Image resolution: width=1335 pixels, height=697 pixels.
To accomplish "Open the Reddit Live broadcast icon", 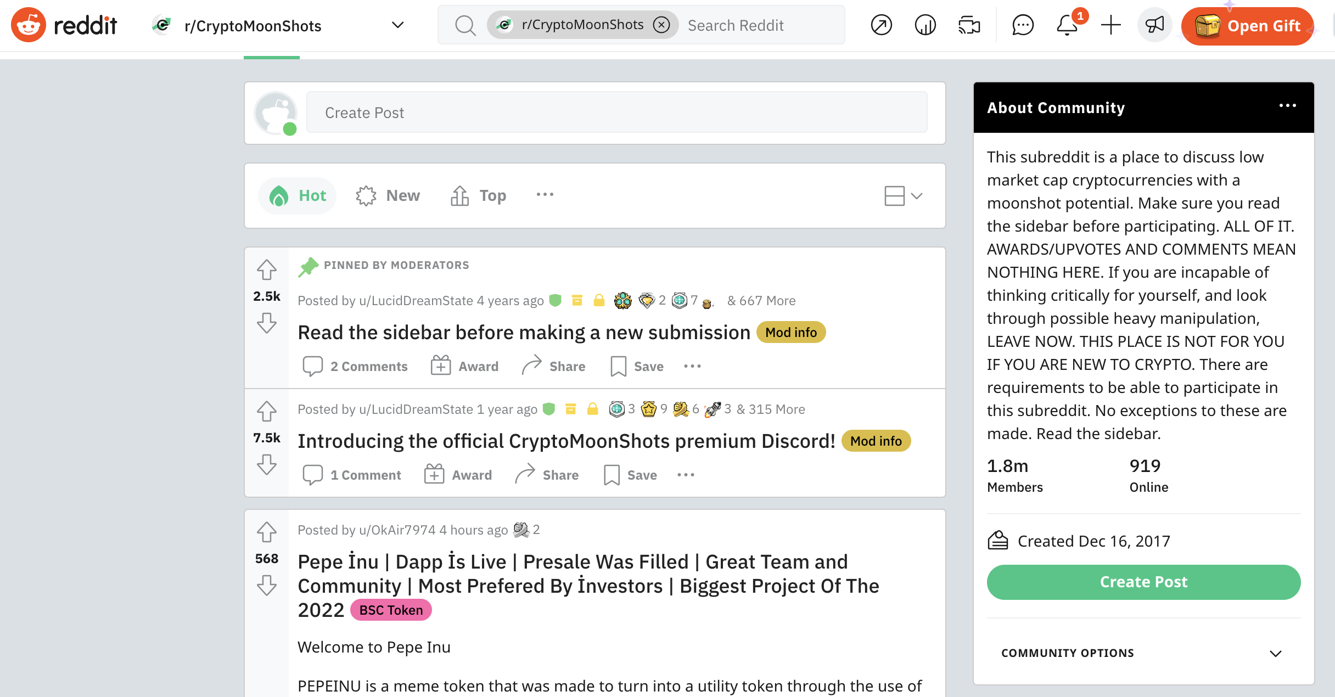I will (969, 25).
